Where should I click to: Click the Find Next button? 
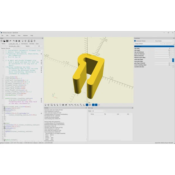pos(32,44)
